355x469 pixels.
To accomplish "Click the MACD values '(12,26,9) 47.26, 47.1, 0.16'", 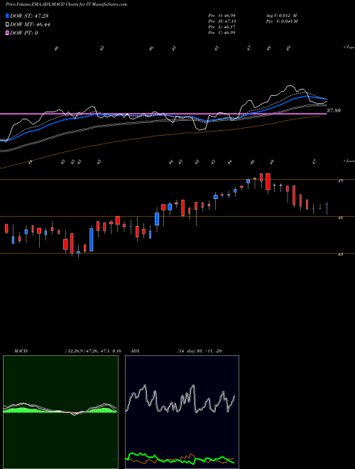I will tap(93, 351).
